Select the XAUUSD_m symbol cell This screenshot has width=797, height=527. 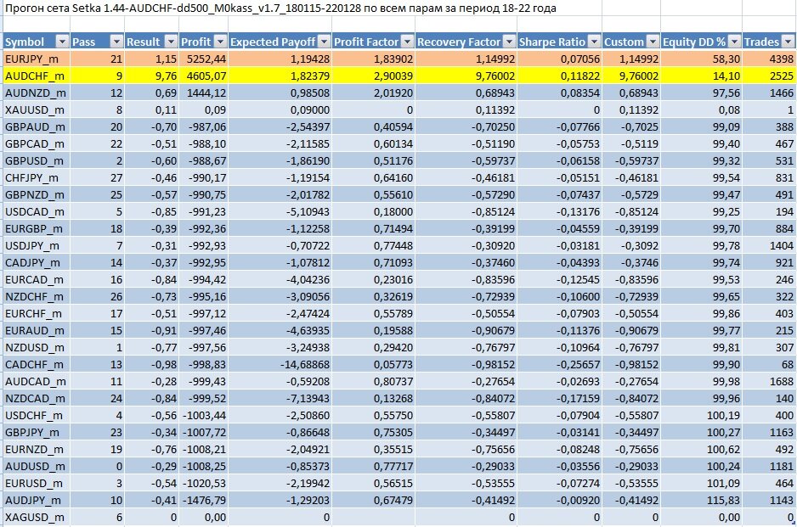(37, 109)
